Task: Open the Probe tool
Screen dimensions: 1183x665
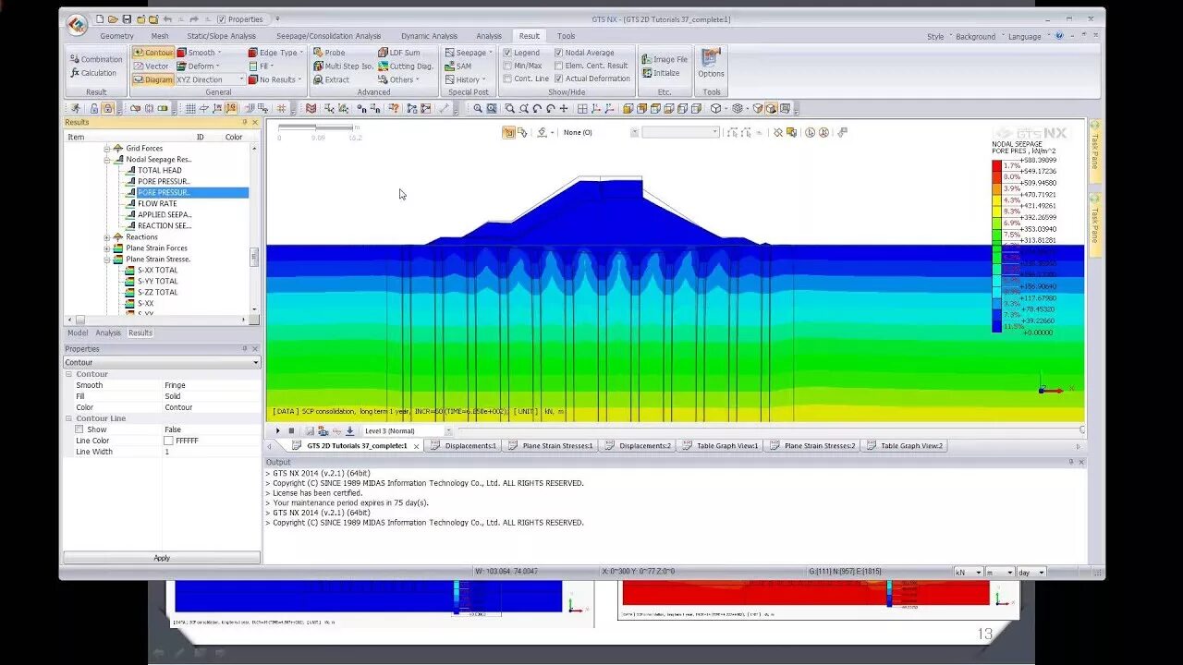Action: (x=329, y=53)
